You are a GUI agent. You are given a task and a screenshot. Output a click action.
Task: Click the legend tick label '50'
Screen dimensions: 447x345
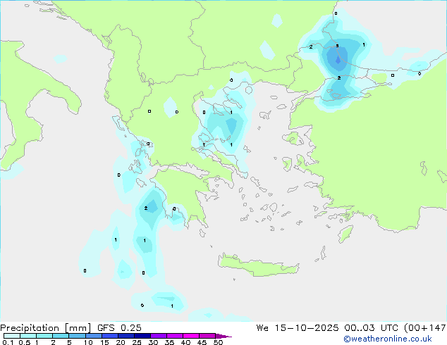(218, 342)
